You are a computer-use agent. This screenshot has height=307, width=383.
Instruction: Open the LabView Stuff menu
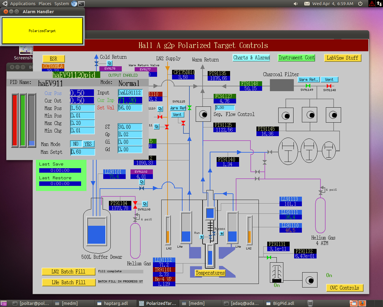342,58
